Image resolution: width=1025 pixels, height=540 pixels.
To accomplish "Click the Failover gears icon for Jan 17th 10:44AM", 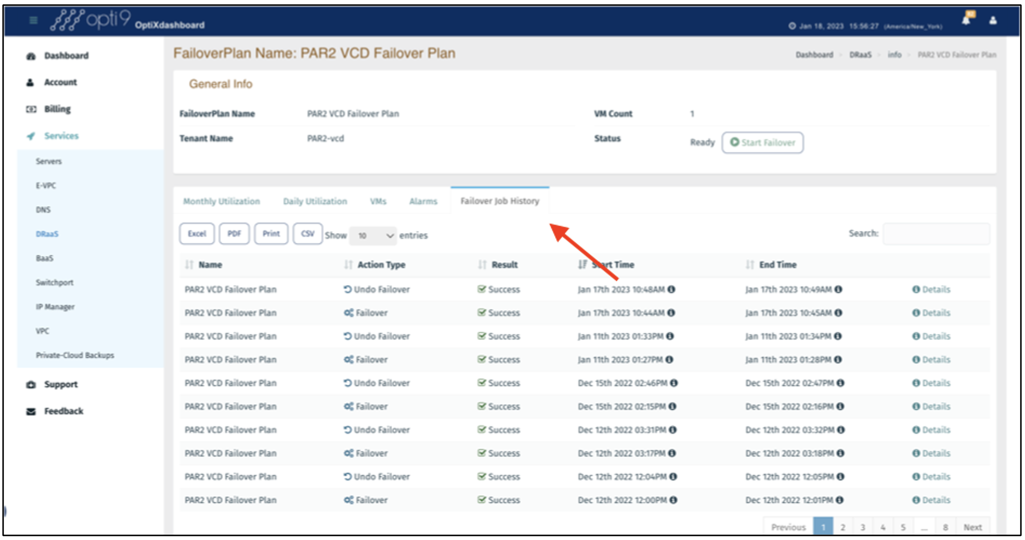I will (349, 313).
